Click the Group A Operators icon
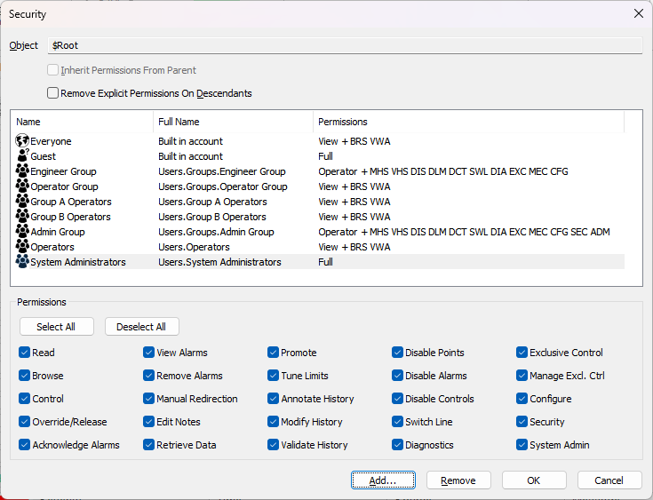The height and width of the screenshot is (500, 653). point(22,202)
